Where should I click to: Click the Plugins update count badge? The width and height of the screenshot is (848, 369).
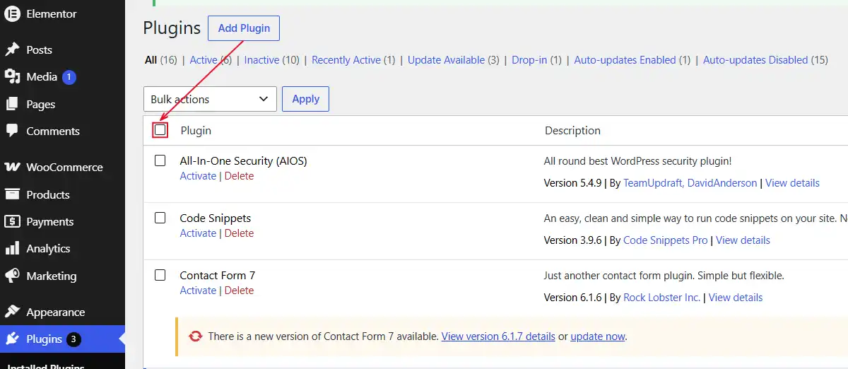[73, 339]
